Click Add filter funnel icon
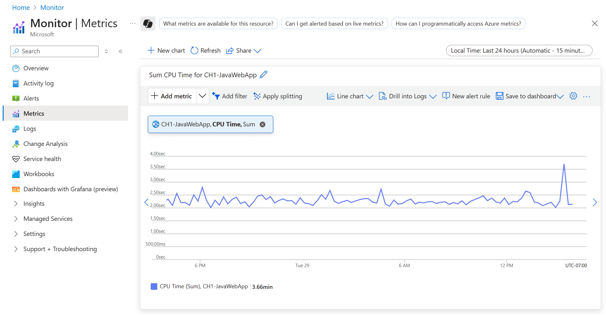Screen dimensions: 606x316 216,96
